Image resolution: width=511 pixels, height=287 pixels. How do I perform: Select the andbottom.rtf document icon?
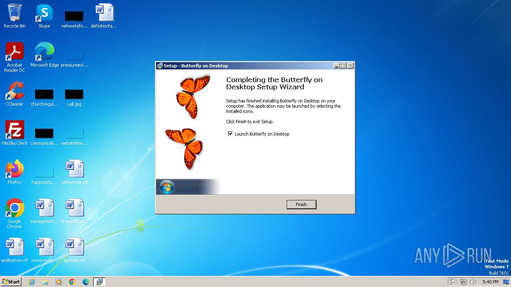(x=14, y=250)
